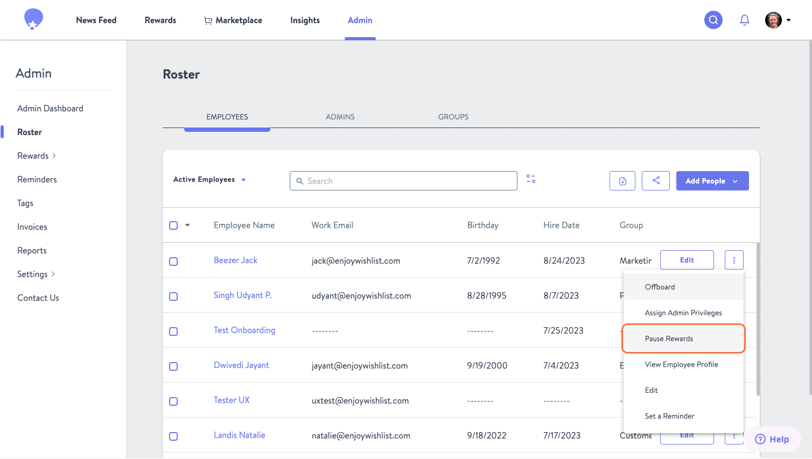
Task: Check the box for Tester UX
Action: pyautogui.click(x=173, y=401)
